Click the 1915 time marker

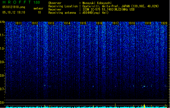tap(83, 23)
